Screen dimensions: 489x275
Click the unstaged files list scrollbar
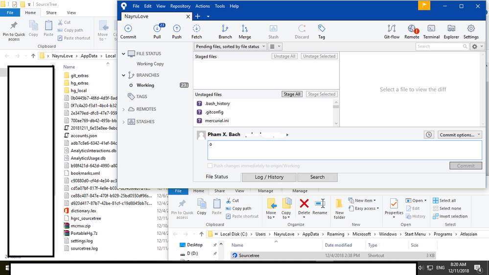coord(336,113)
